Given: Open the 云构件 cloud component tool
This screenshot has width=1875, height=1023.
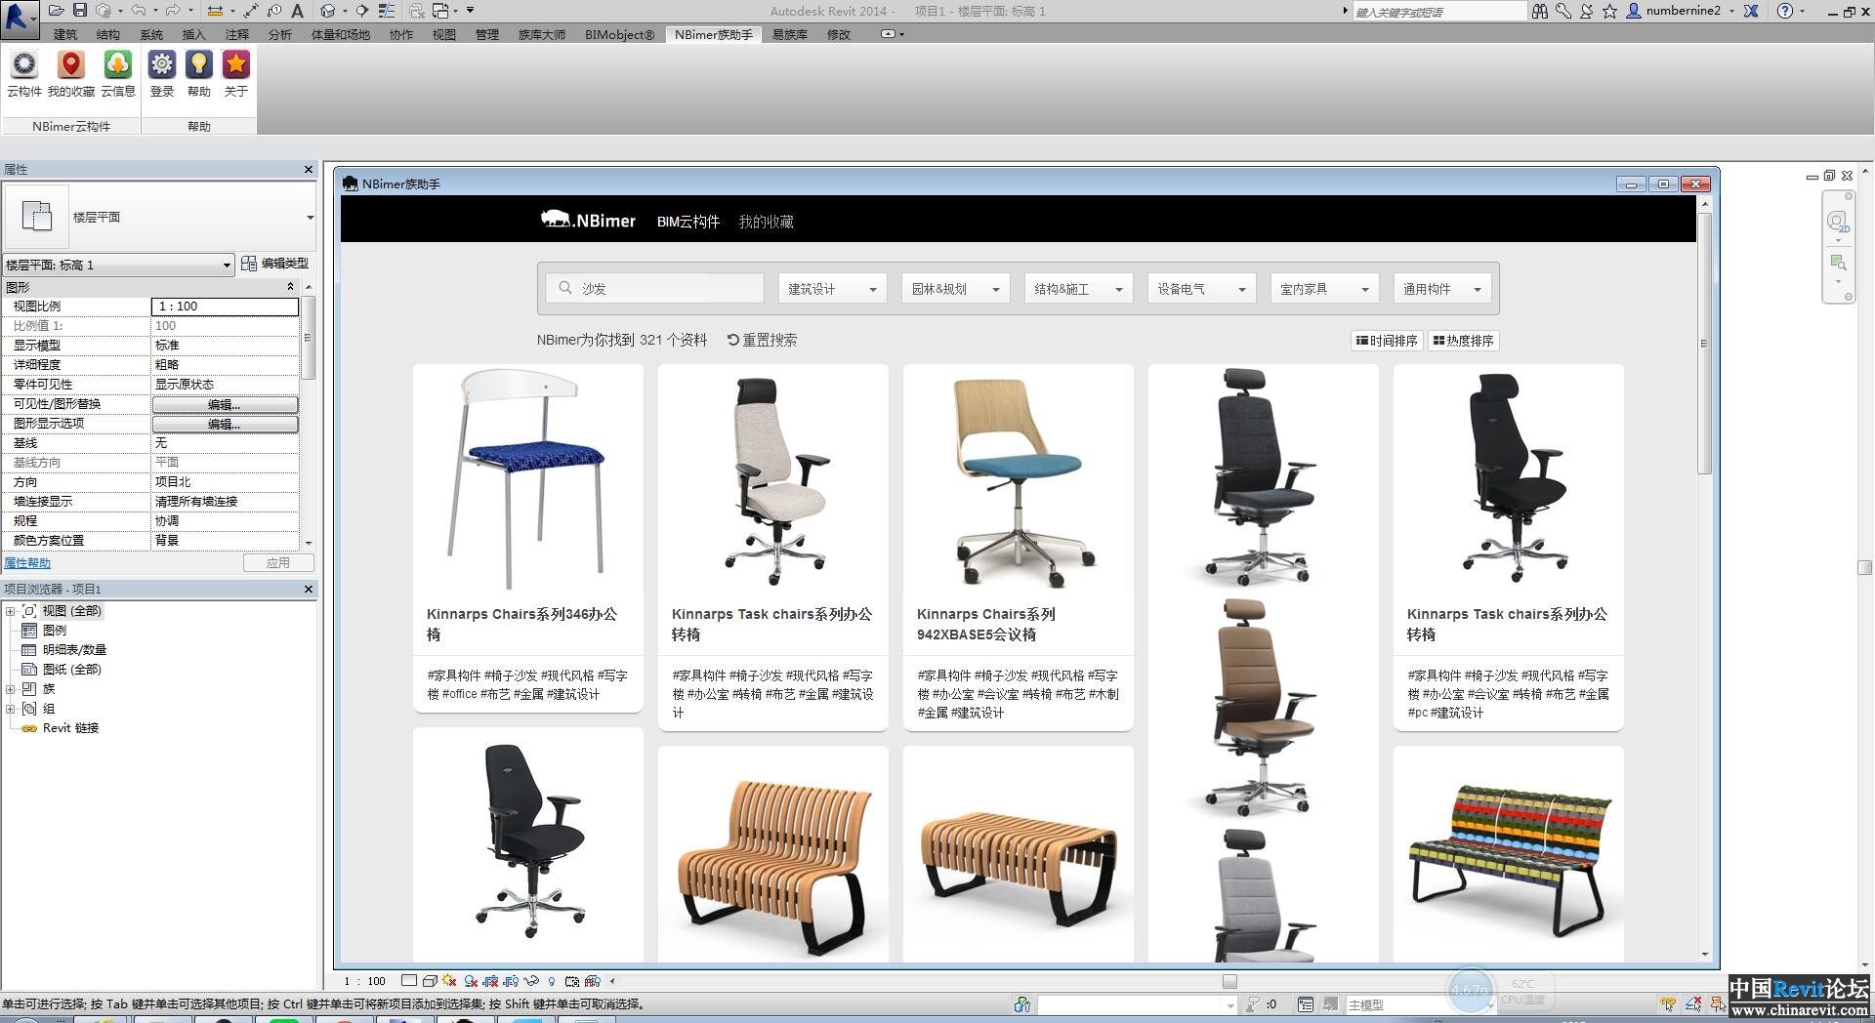Looking at the screenshot, I should 24,74.
